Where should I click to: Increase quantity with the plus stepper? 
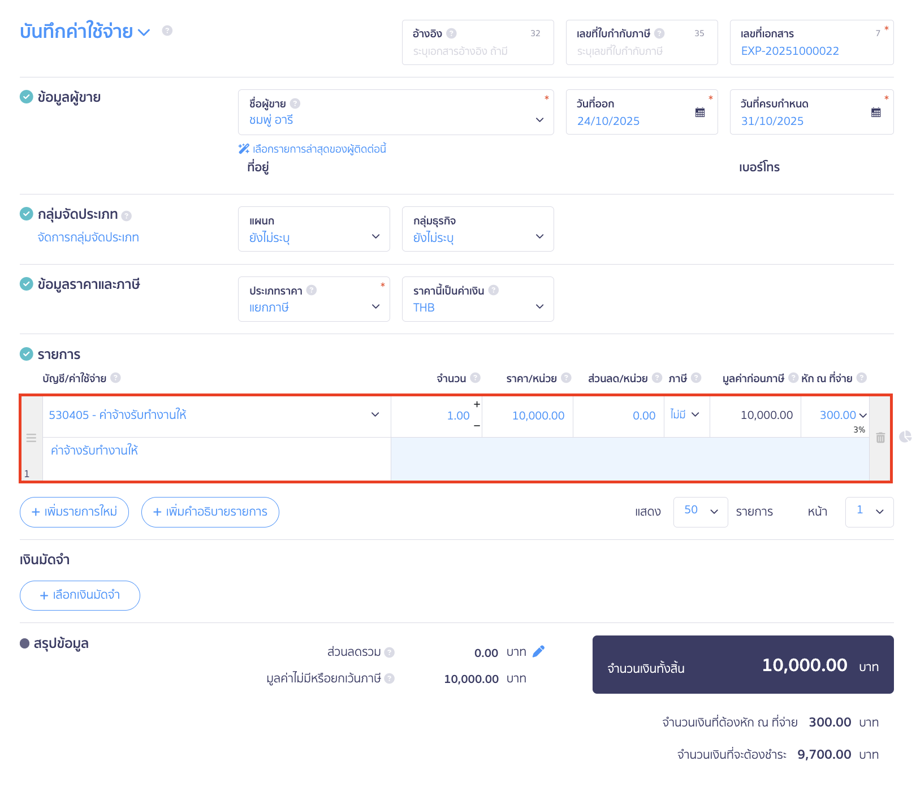click(x=477, y=404)
